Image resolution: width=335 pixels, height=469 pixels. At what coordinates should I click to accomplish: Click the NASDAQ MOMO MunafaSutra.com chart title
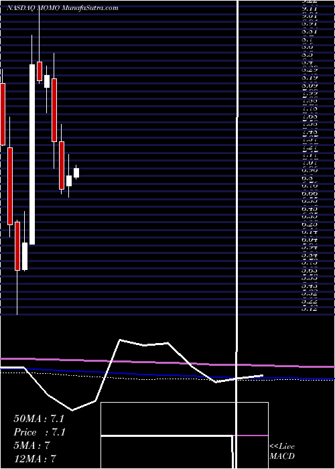[62, 8]
